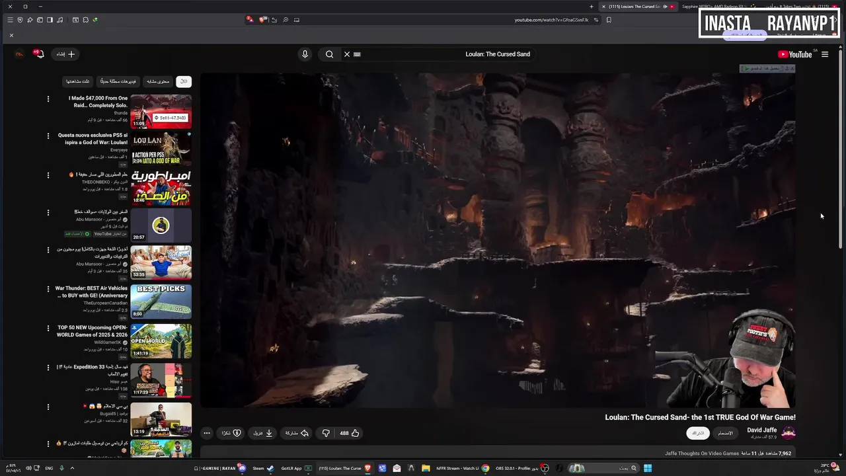Open Steam from the taskbar
846x476 pixels.
pos(263,468)
